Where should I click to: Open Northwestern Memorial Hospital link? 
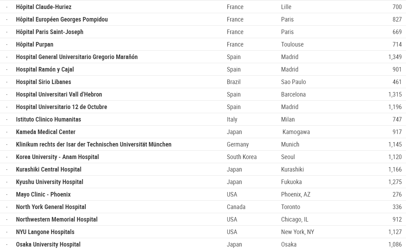(x=57, y=219)
